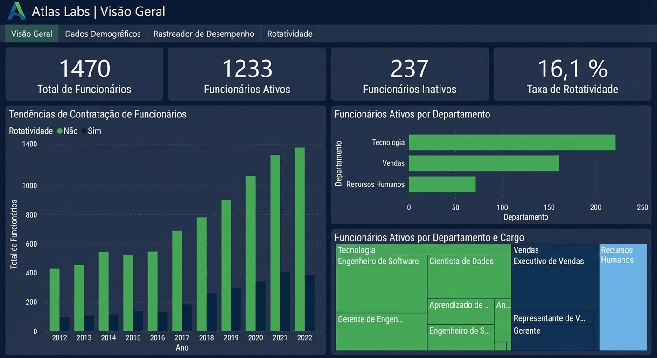The image size is (657, 358).
Task: Click the dark Sim bar for 2013
Action: 89,324
